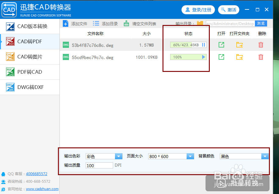Pause conversion of 53b4f87c76c8c.dwg
The width and height of the screenshot is (279, 194).
204,45
